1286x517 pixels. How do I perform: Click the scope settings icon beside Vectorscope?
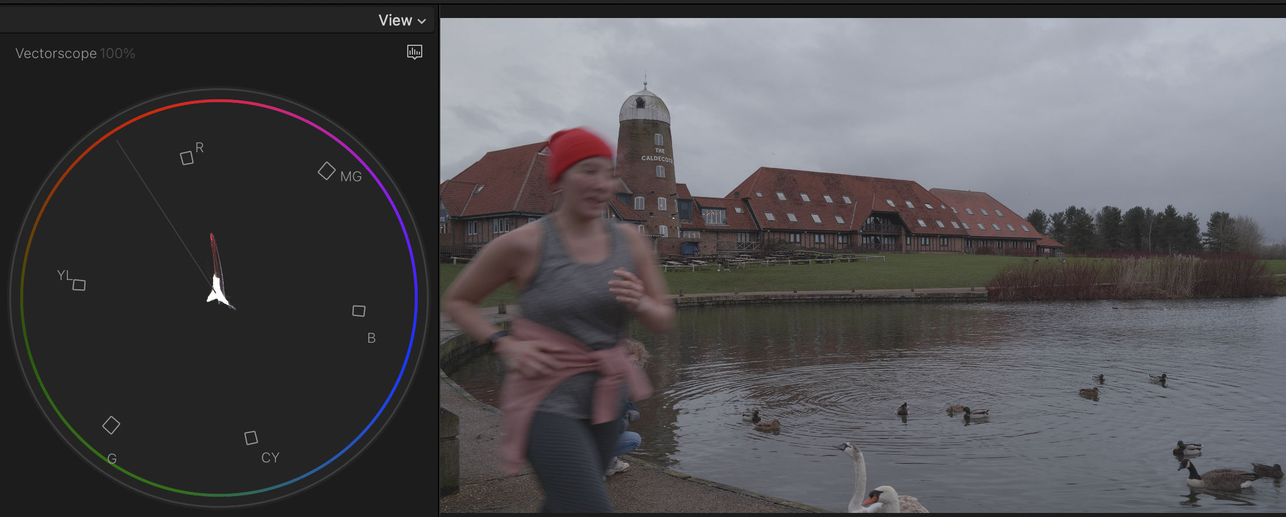point(414,52)
